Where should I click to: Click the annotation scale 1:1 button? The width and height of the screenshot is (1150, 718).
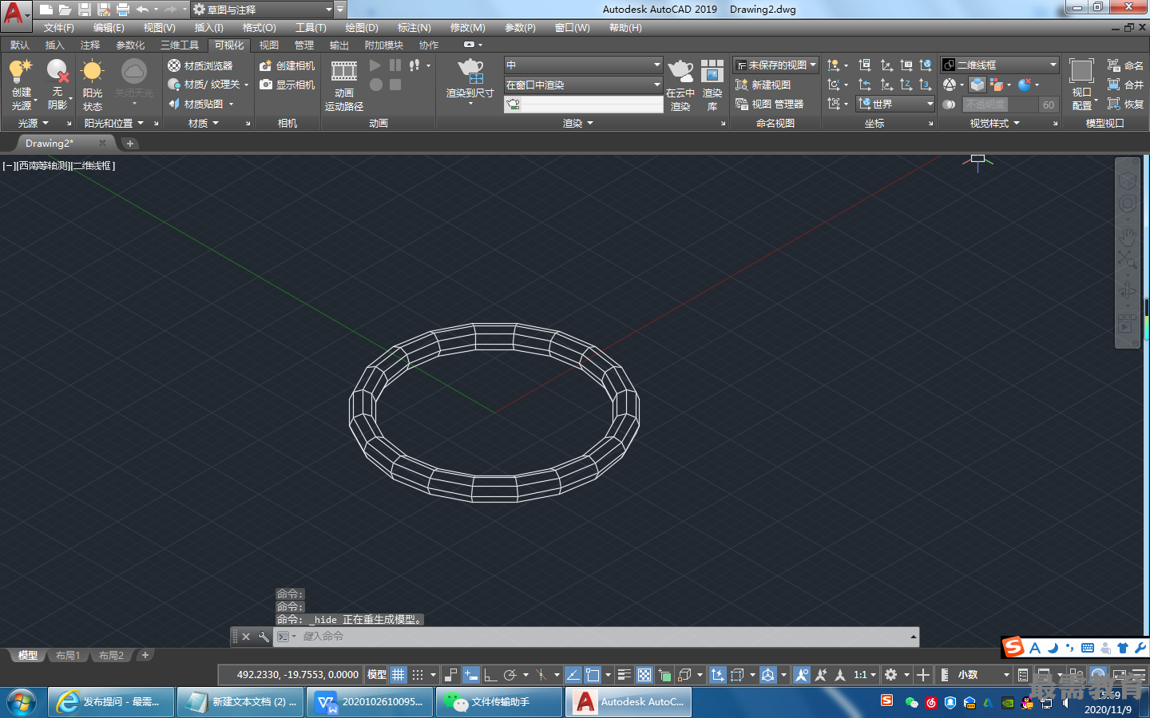[x=864, y=675]
